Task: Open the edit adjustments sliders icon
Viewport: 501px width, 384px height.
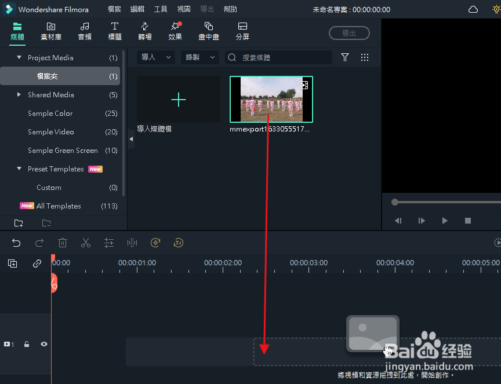Action: pyautogui.click(x=109, y=243)
